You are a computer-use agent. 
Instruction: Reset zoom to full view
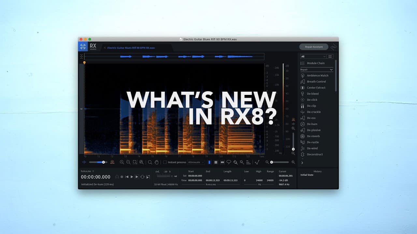click(x=141, y=162)
